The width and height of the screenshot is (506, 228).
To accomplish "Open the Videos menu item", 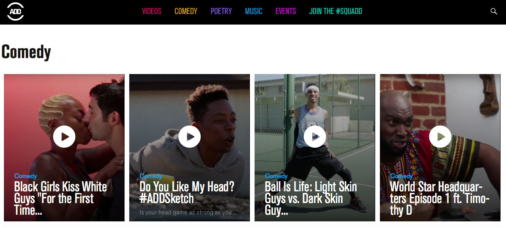I will 151,11.
